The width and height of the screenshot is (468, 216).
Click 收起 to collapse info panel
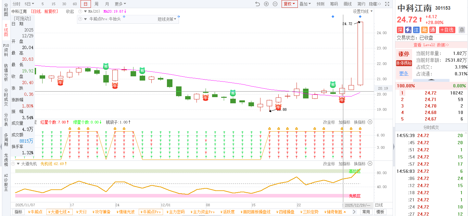point(70,11)
